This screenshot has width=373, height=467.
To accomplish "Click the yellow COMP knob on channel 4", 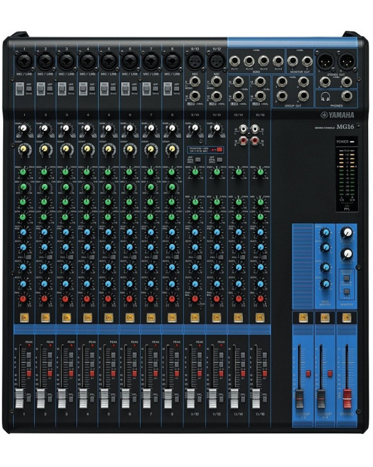I will (87, 149).
